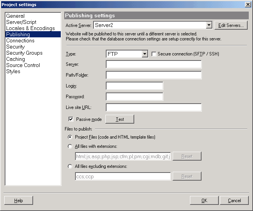
Task: Expand the Active Server dropdown
Action: click(x=209, y=25)
